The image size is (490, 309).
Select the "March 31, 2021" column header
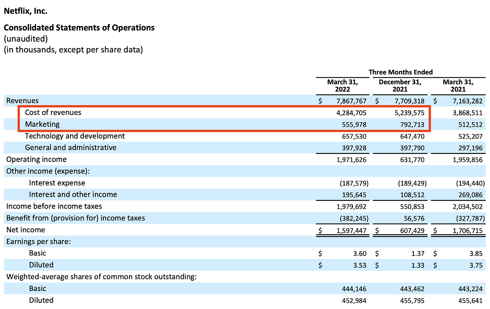(x=458, y=86)
